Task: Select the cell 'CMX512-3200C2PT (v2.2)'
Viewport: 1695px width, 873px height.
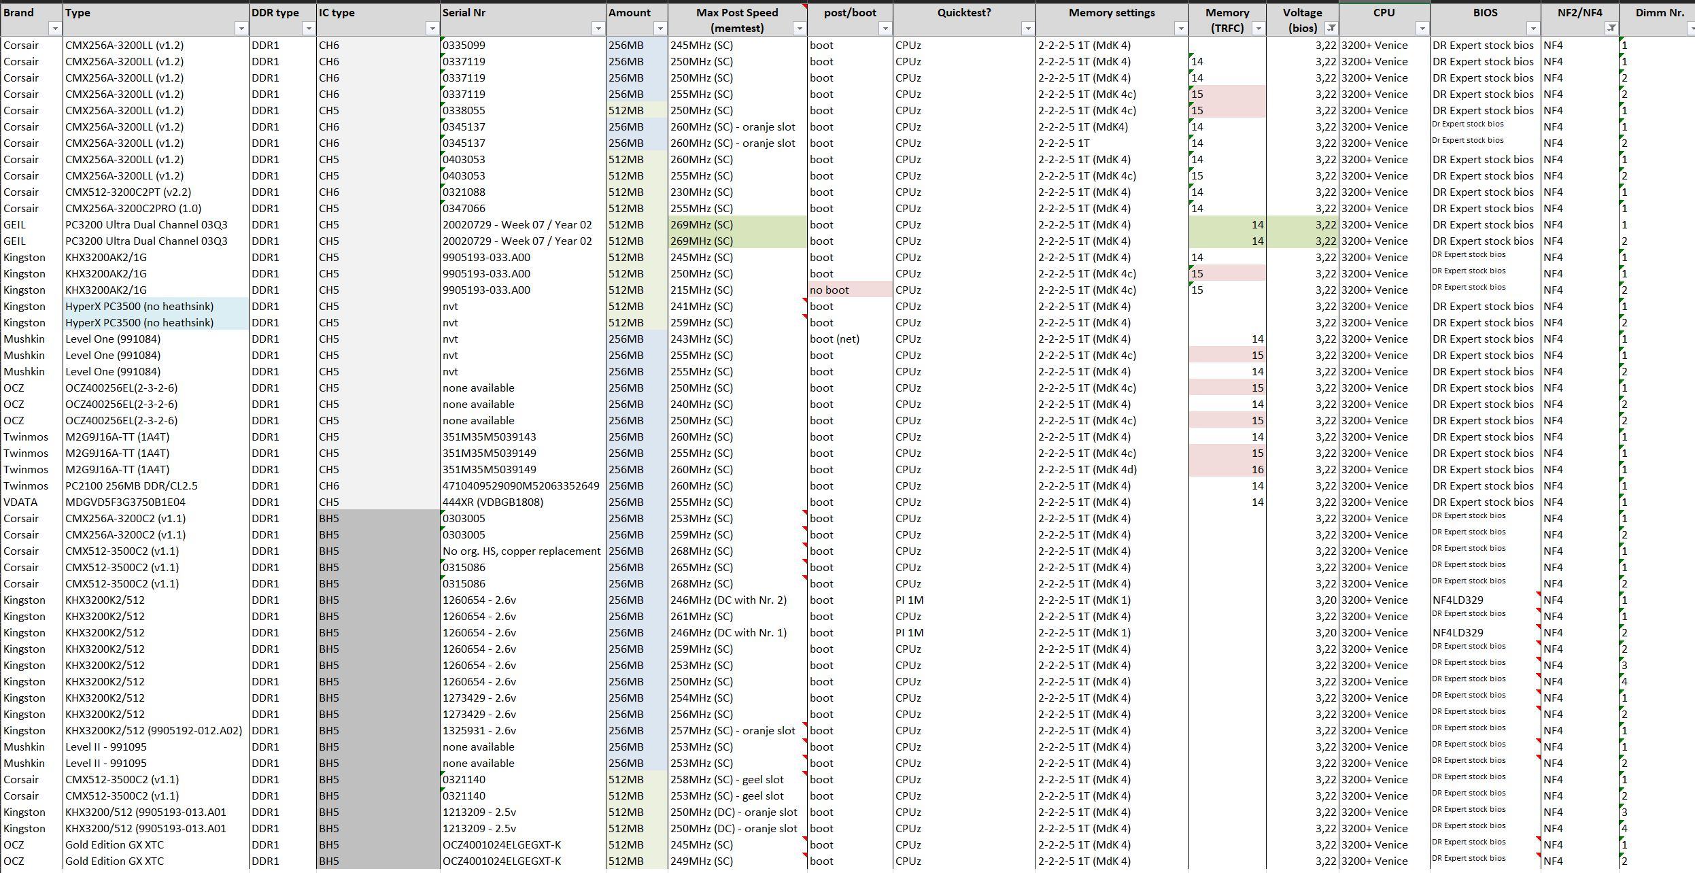Action: point(156,192)
